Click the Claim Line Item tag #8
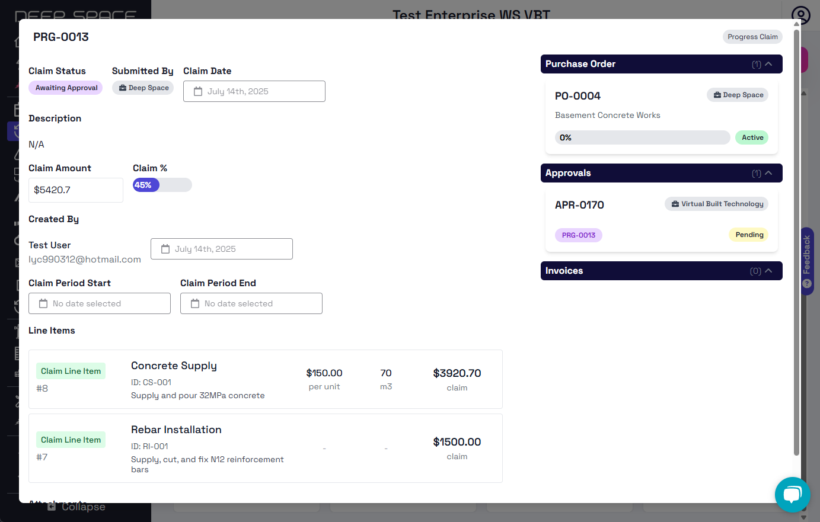The width and height of the screenshot is (820, 522). (71, 371)
